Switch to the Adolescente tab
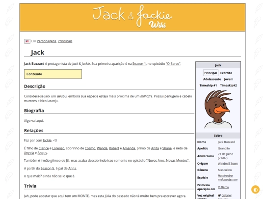Image resolution: width=265 pixels, height=199 pixels. 212,79
